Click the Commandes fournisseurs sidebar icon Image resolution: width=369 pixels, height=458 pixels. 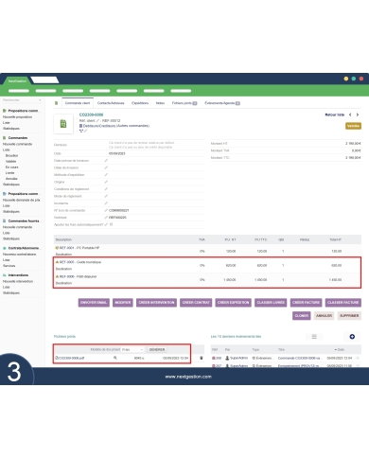[x=5, y=221]
